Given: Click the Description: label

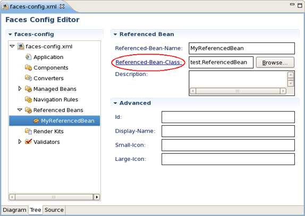Looking at the screenshot, I should pos(131,74).
